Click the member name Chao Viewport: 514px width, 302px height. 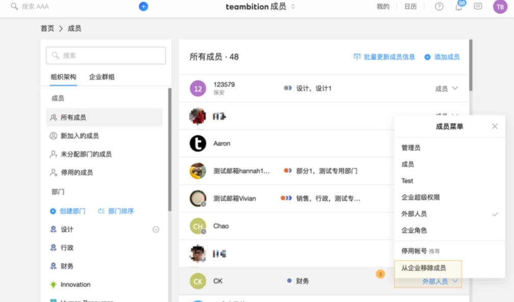point(221,226)
